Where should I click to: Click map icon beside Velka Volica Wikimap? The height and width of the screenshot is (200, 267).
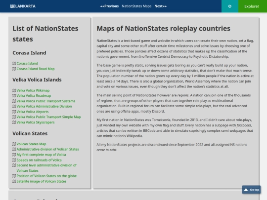click(x=14, y=90)
